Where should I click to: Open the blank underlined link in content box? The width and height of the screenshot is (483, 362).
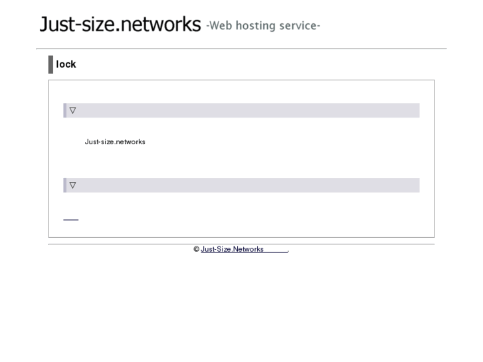click(70, 219)
